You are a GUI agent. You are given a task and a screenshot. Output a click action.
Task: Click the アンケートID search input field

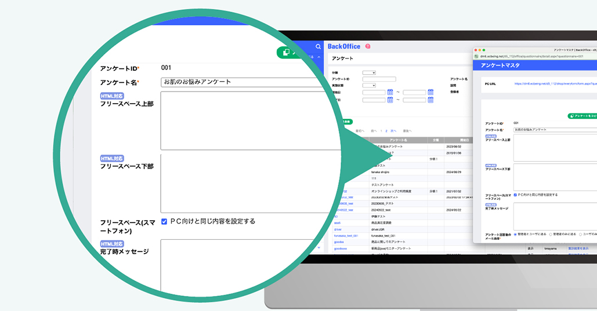coord(379,79)
